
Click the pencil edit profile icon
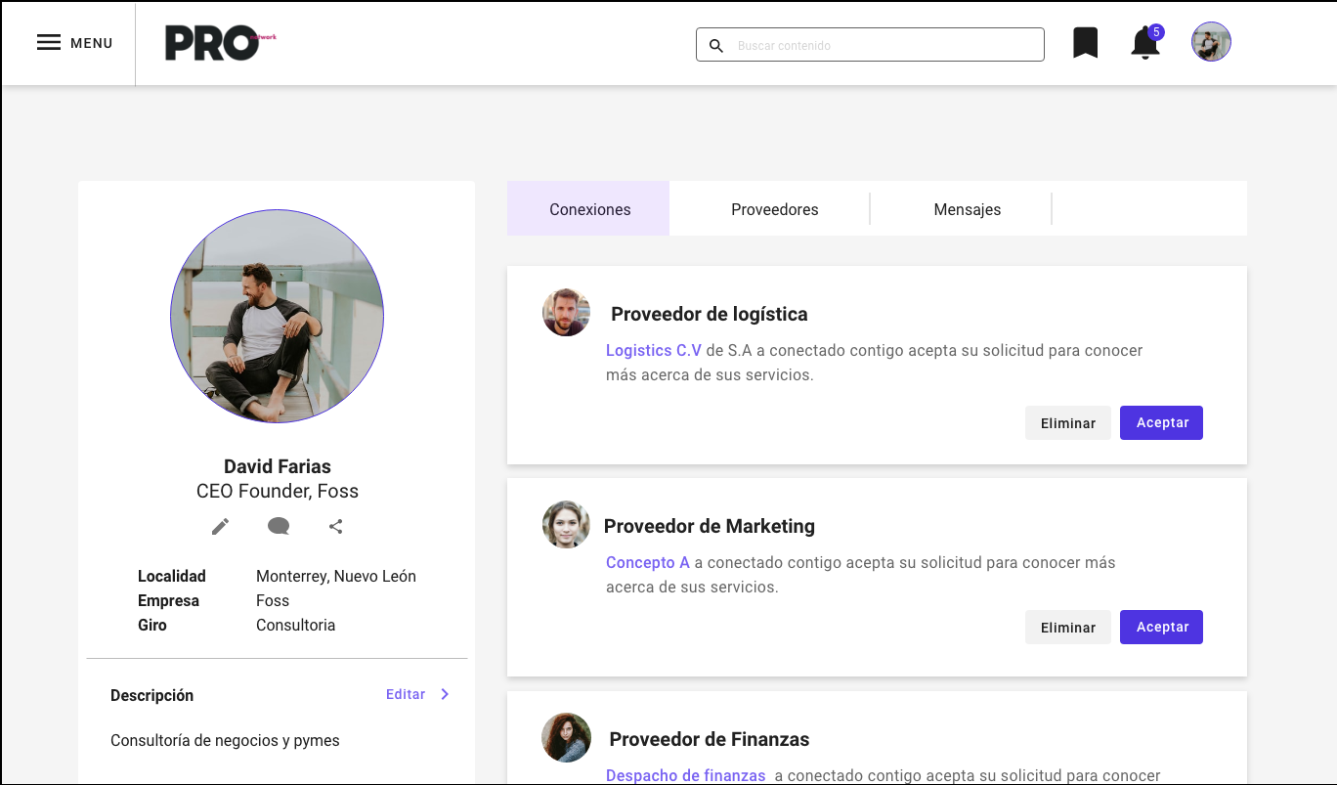(221, 527)
